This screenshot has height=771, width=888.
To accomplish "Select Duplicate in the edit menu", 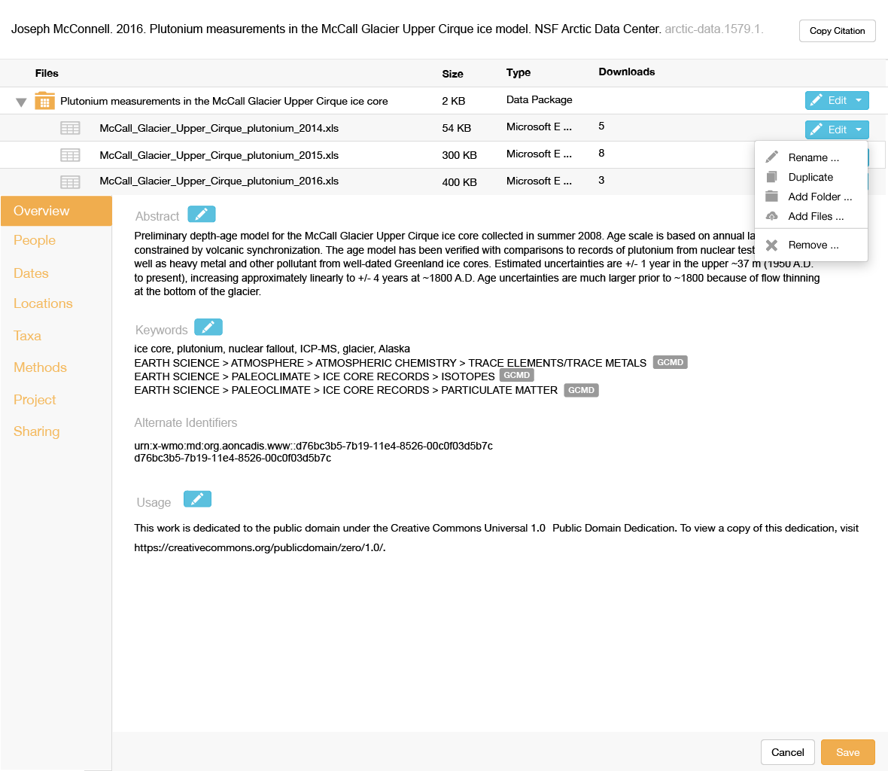I will (810, 177).
